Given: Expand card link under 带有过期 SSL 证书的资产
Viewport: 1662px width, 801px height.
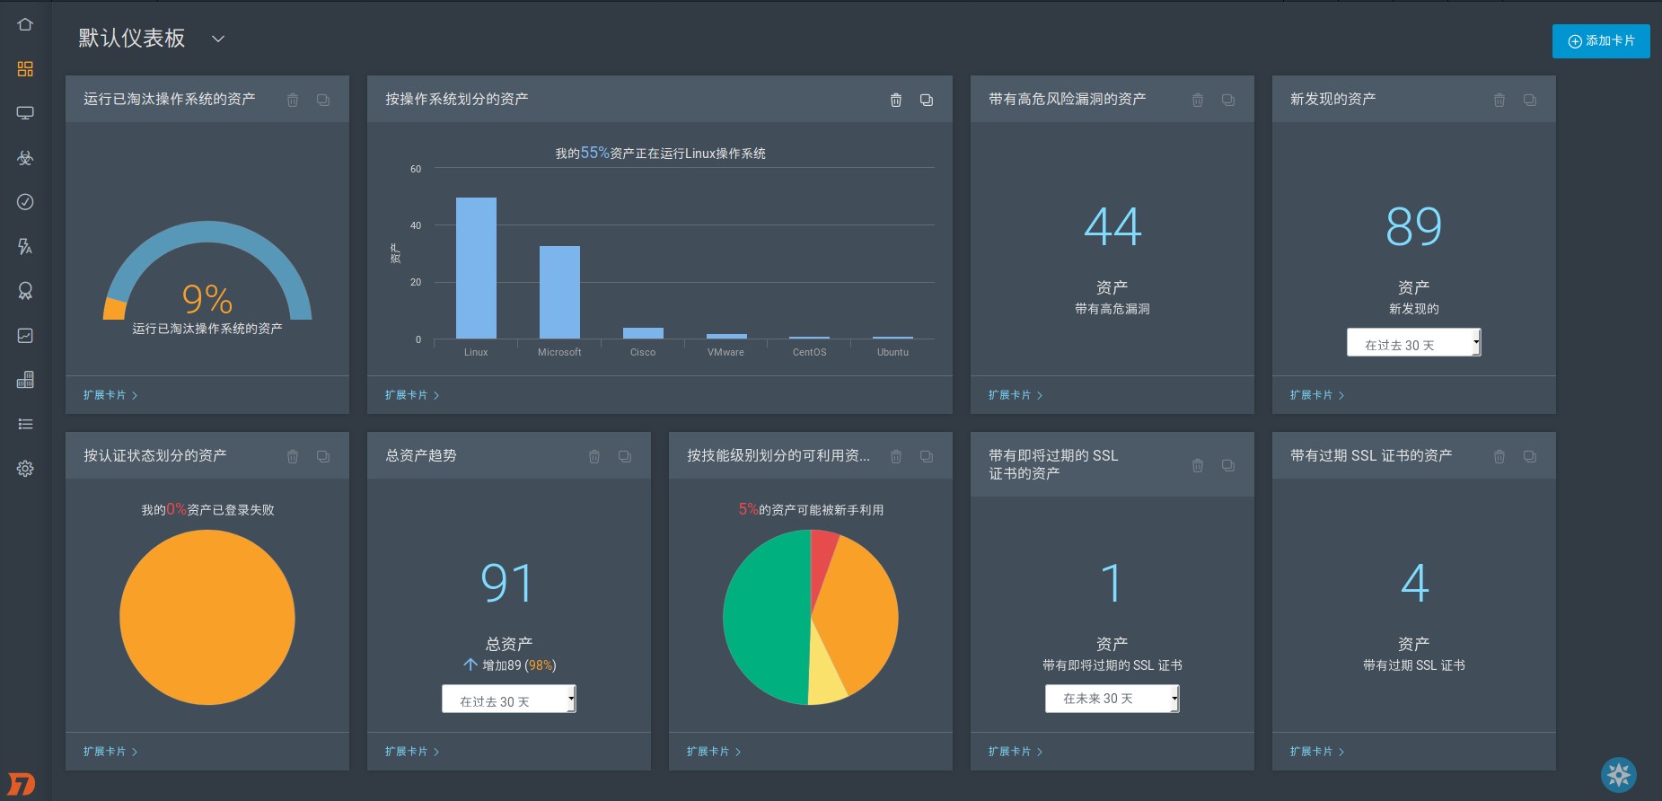Looking at the screenshot, I should point(1317,752).
